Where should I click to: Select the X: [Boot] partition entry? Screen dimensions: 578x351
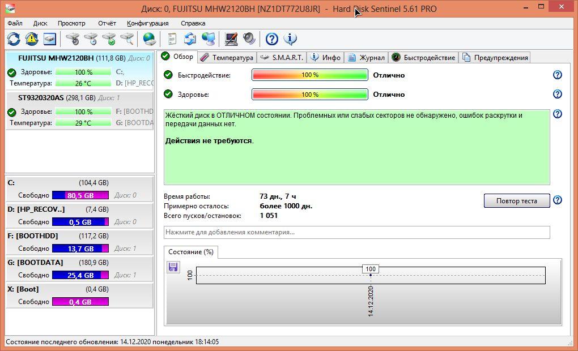pyautogui.click(x=80, y=295)
